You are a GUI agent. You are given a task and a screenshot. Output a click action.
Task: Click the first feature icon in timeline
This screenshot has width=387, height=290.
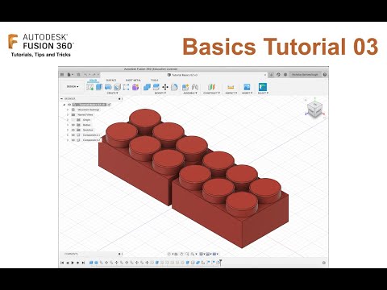pyautogui.click(x=91, y=263)
